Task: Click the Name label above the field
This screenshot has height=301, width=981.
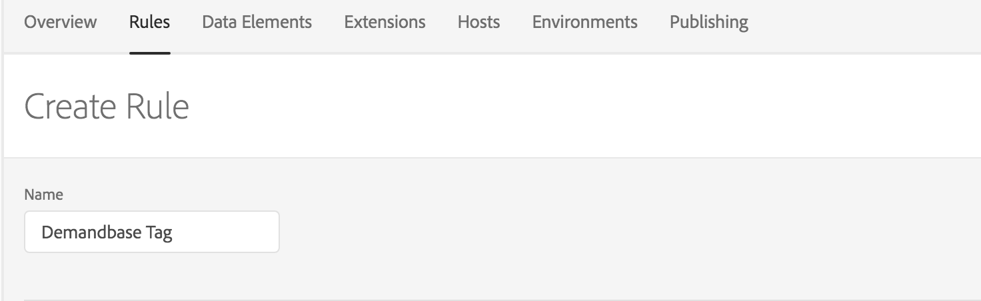Action: pos(43,194)
